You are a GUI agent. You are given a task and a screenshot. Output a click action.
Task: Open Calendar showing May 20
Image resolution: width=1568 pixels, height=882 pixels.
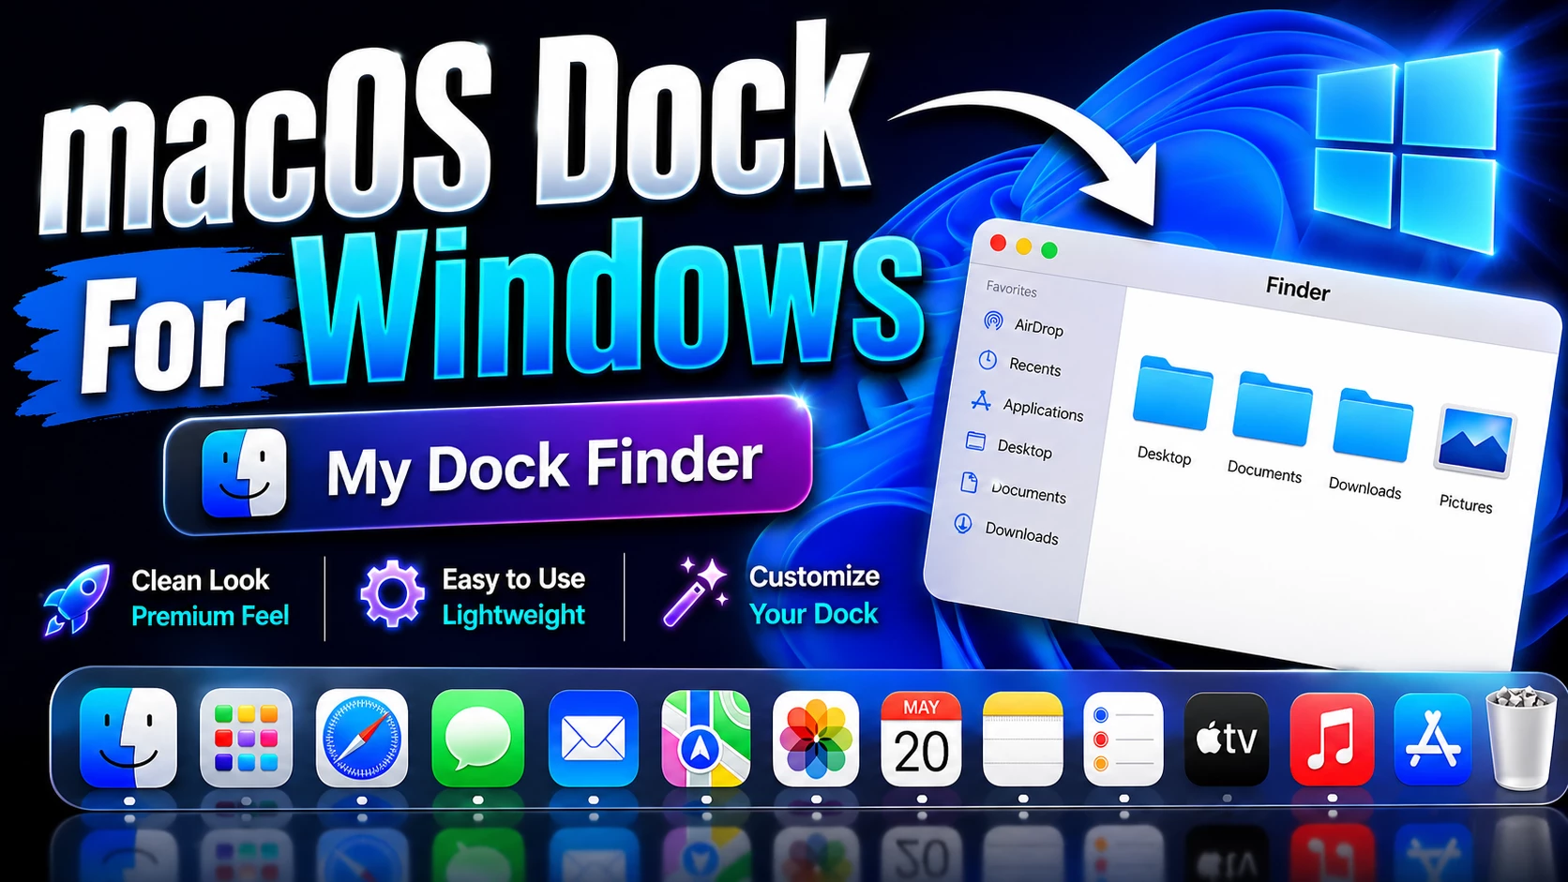click(921, 739)
